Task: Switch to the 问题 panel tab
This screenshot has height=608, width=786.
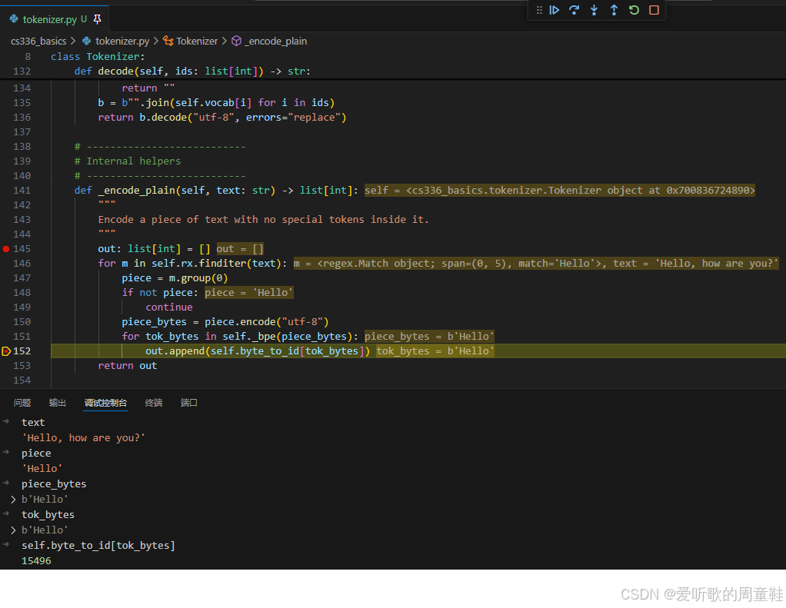Action: pyautogui.click(x=22, y=403)
